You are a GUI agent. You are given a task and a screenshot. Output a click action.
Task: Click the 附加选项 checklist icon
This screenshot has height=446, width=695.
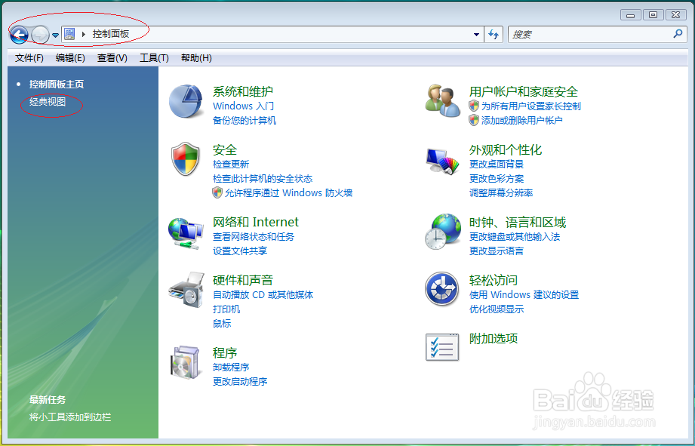click(x=442, y=347)
